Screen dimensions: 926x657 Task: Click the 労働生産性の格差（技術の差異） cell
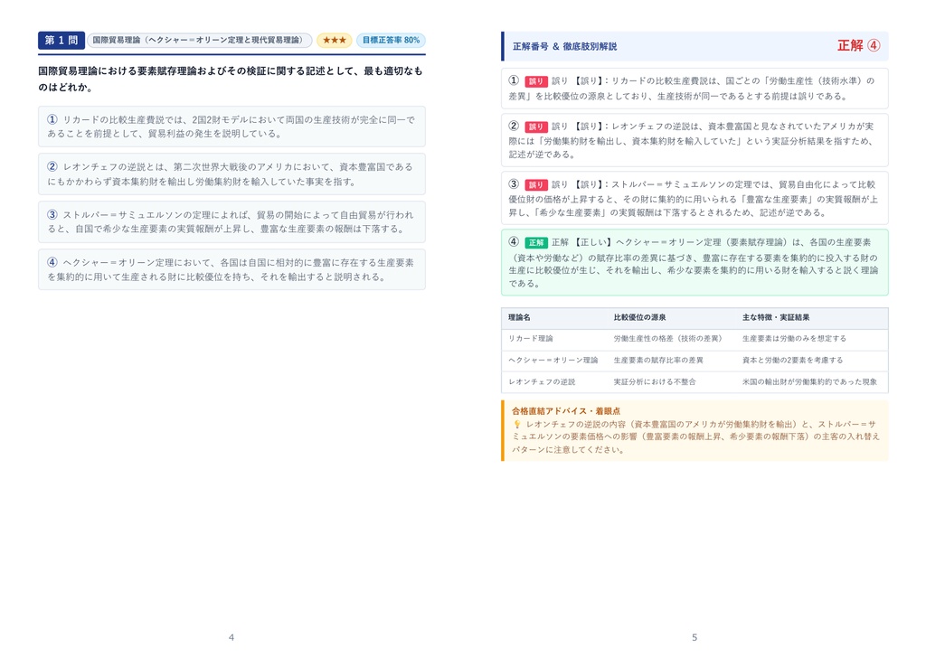[668, 339]
